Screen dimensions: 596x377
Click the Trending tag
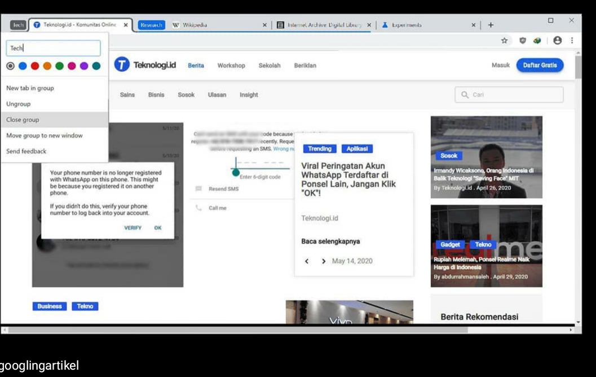click(x=320, y=149)
